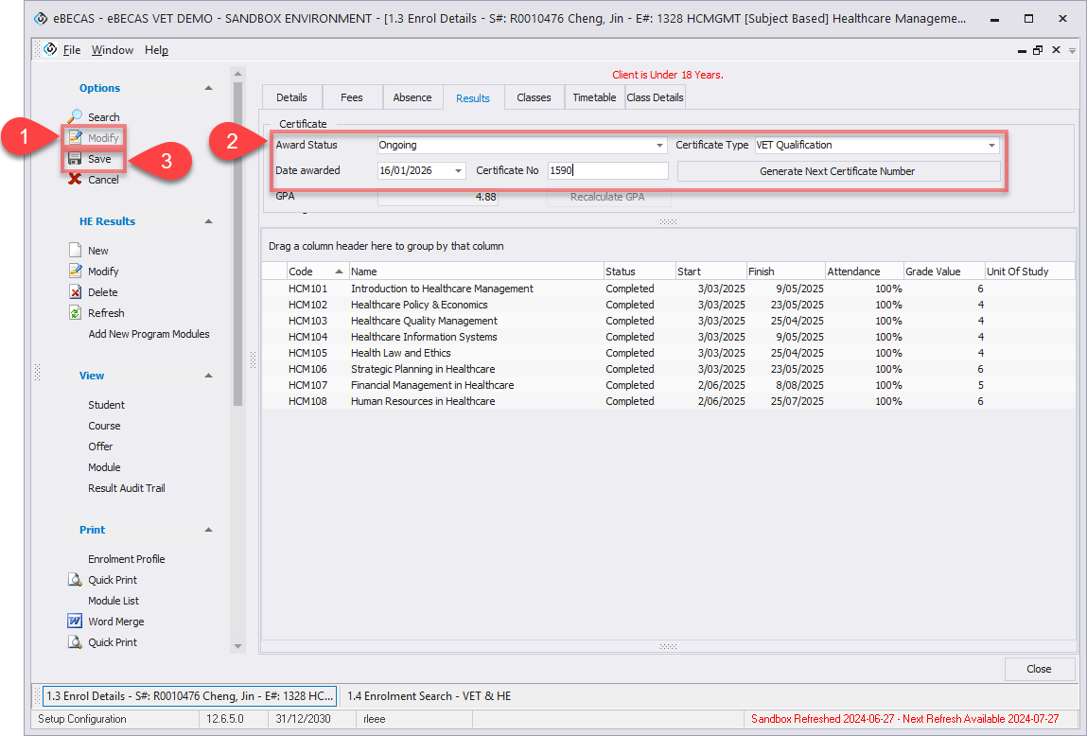The height and width of the screenshot is (736, 1087).
Task: Collapse the Print panel section
Action: 208,530
